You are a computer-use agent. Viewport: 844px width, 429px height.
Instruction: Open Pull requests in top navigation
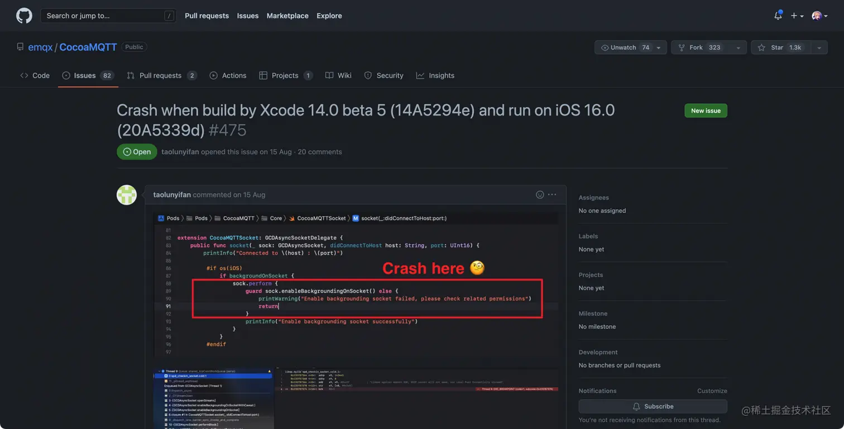coord(207,16)
